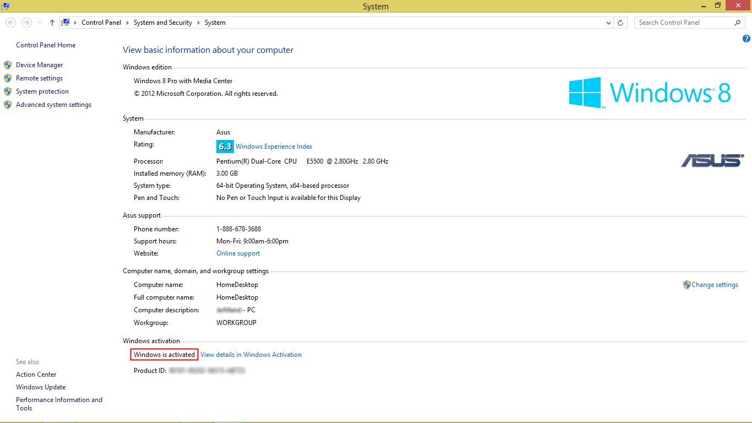Expand the address bar history dropdown
The width and height of the screenshot is (752, 423).
608,23
